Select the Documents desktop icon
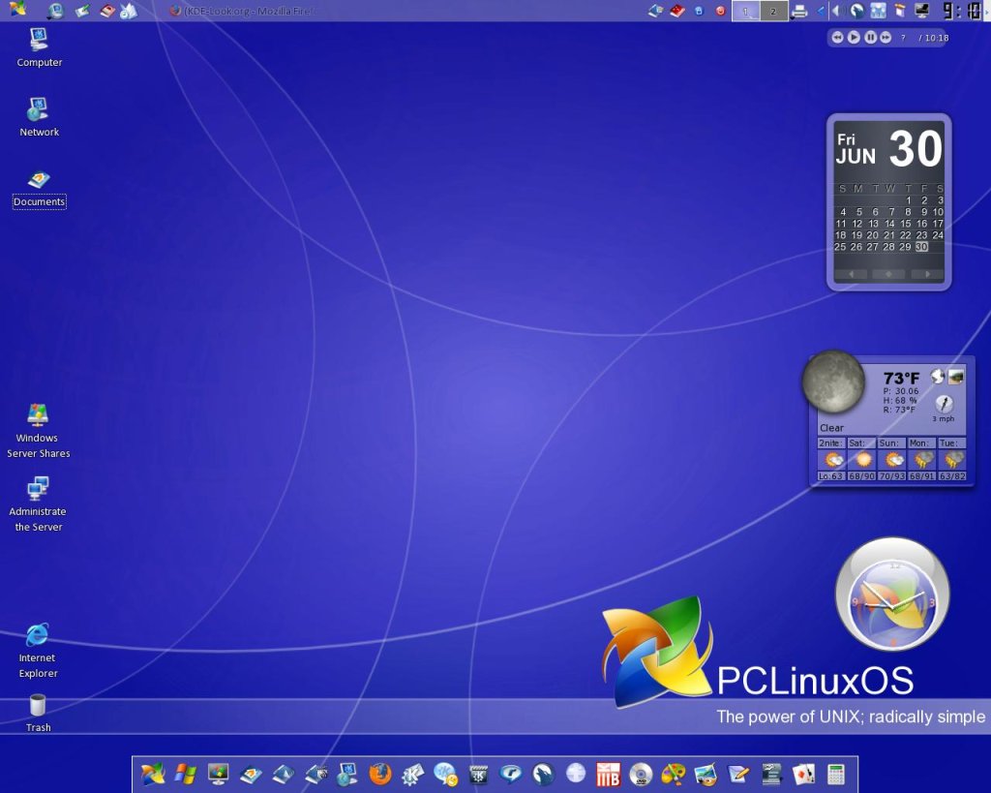 click(x=39, y=189)
